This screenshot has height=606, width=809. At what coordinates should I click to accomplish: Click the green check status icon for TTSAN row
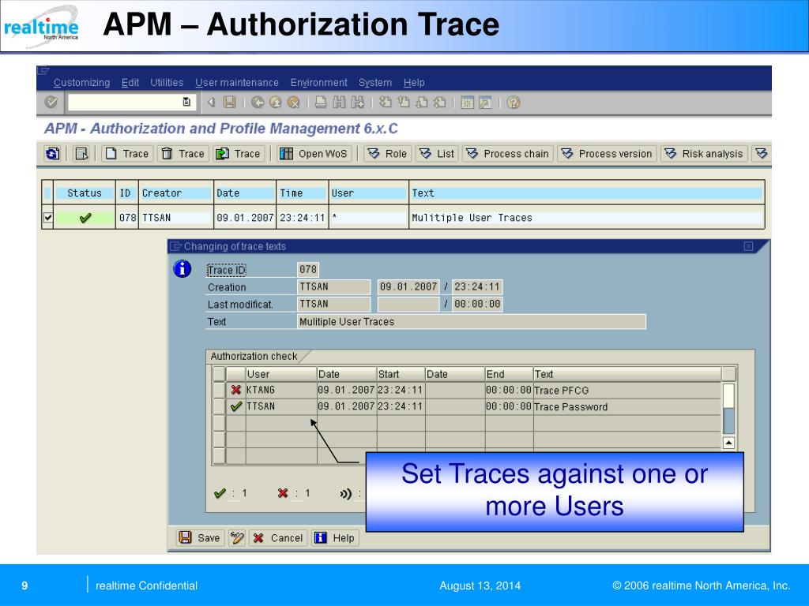coord(235,406)
